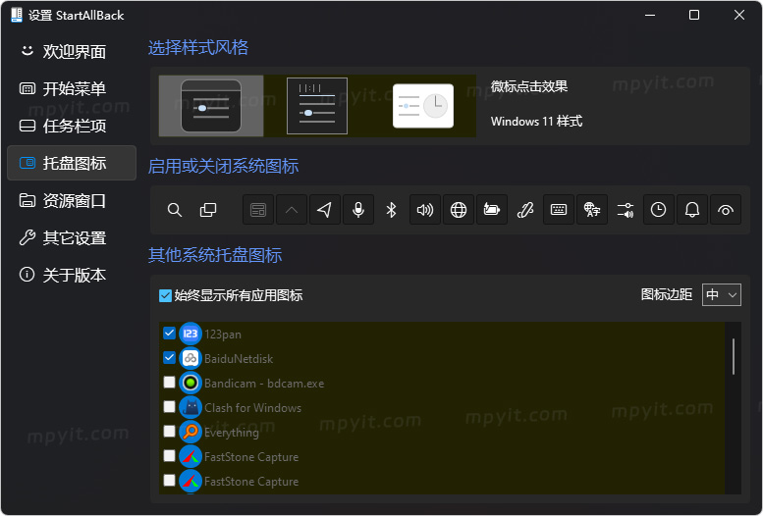
Task: Toggle the Pen menu system icon
Action: pos(525,210)
